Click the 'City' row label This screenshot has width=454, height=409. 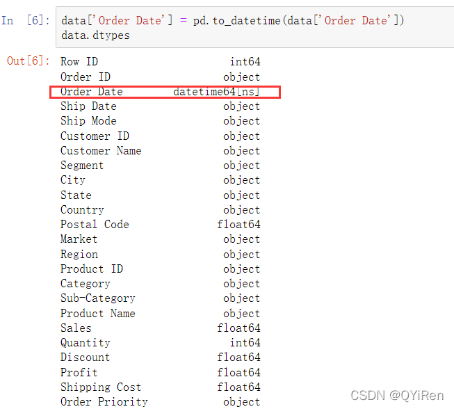point(73,180)
